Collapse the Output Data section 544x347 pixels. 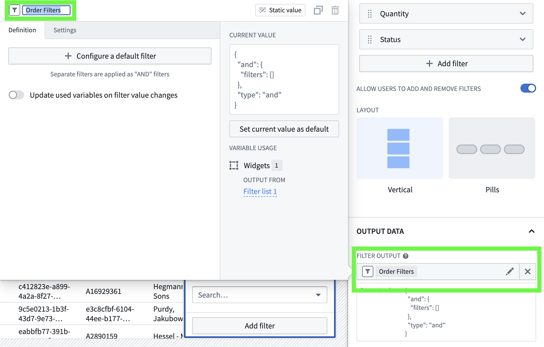[x=531, y=231]
